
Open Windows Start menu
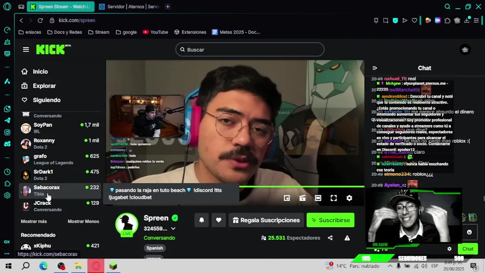tap(8, 266)
